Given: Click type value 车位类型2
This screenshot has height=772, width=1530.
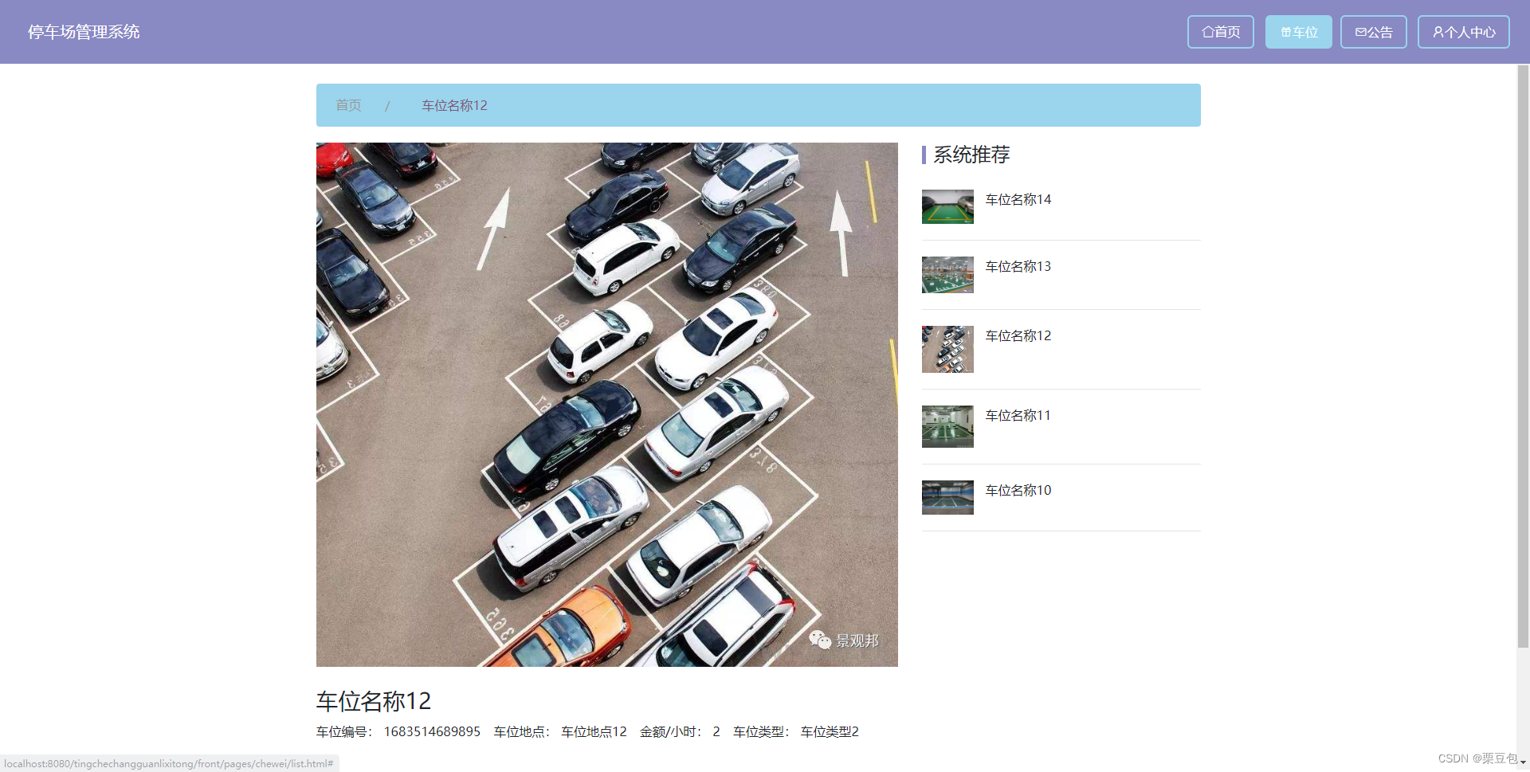Looking at the screenshot, I should pos(830,731).
